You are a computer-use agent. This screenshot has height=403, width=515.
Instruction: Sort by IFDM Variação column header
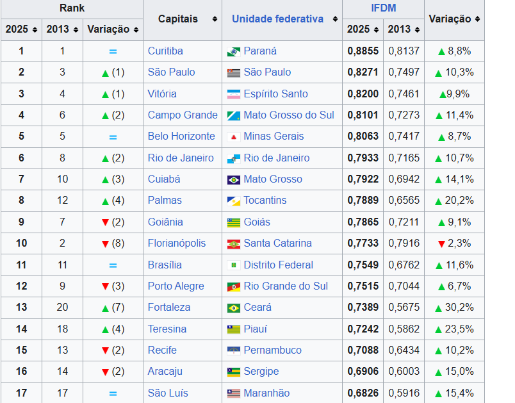click(478, 19)
